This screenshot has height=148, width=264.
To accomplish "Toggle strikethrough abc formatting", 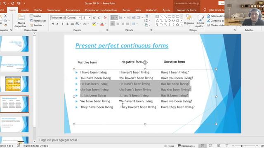I will click(72, 24).
